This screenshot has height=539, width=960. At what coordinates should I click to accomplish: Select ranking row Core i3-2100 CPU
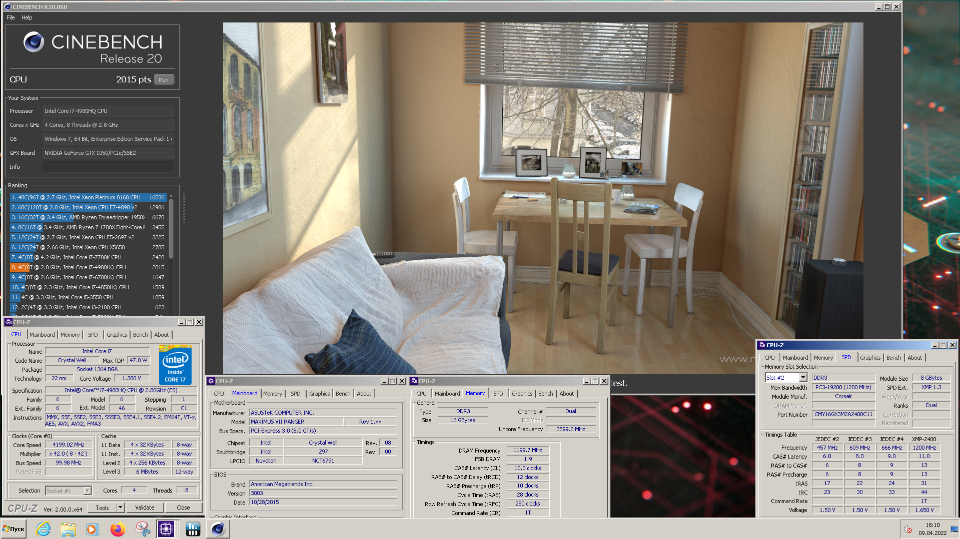coord(88,307)
